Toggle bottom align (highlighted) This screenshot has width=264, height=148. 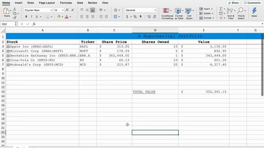[x=92, y=10]
